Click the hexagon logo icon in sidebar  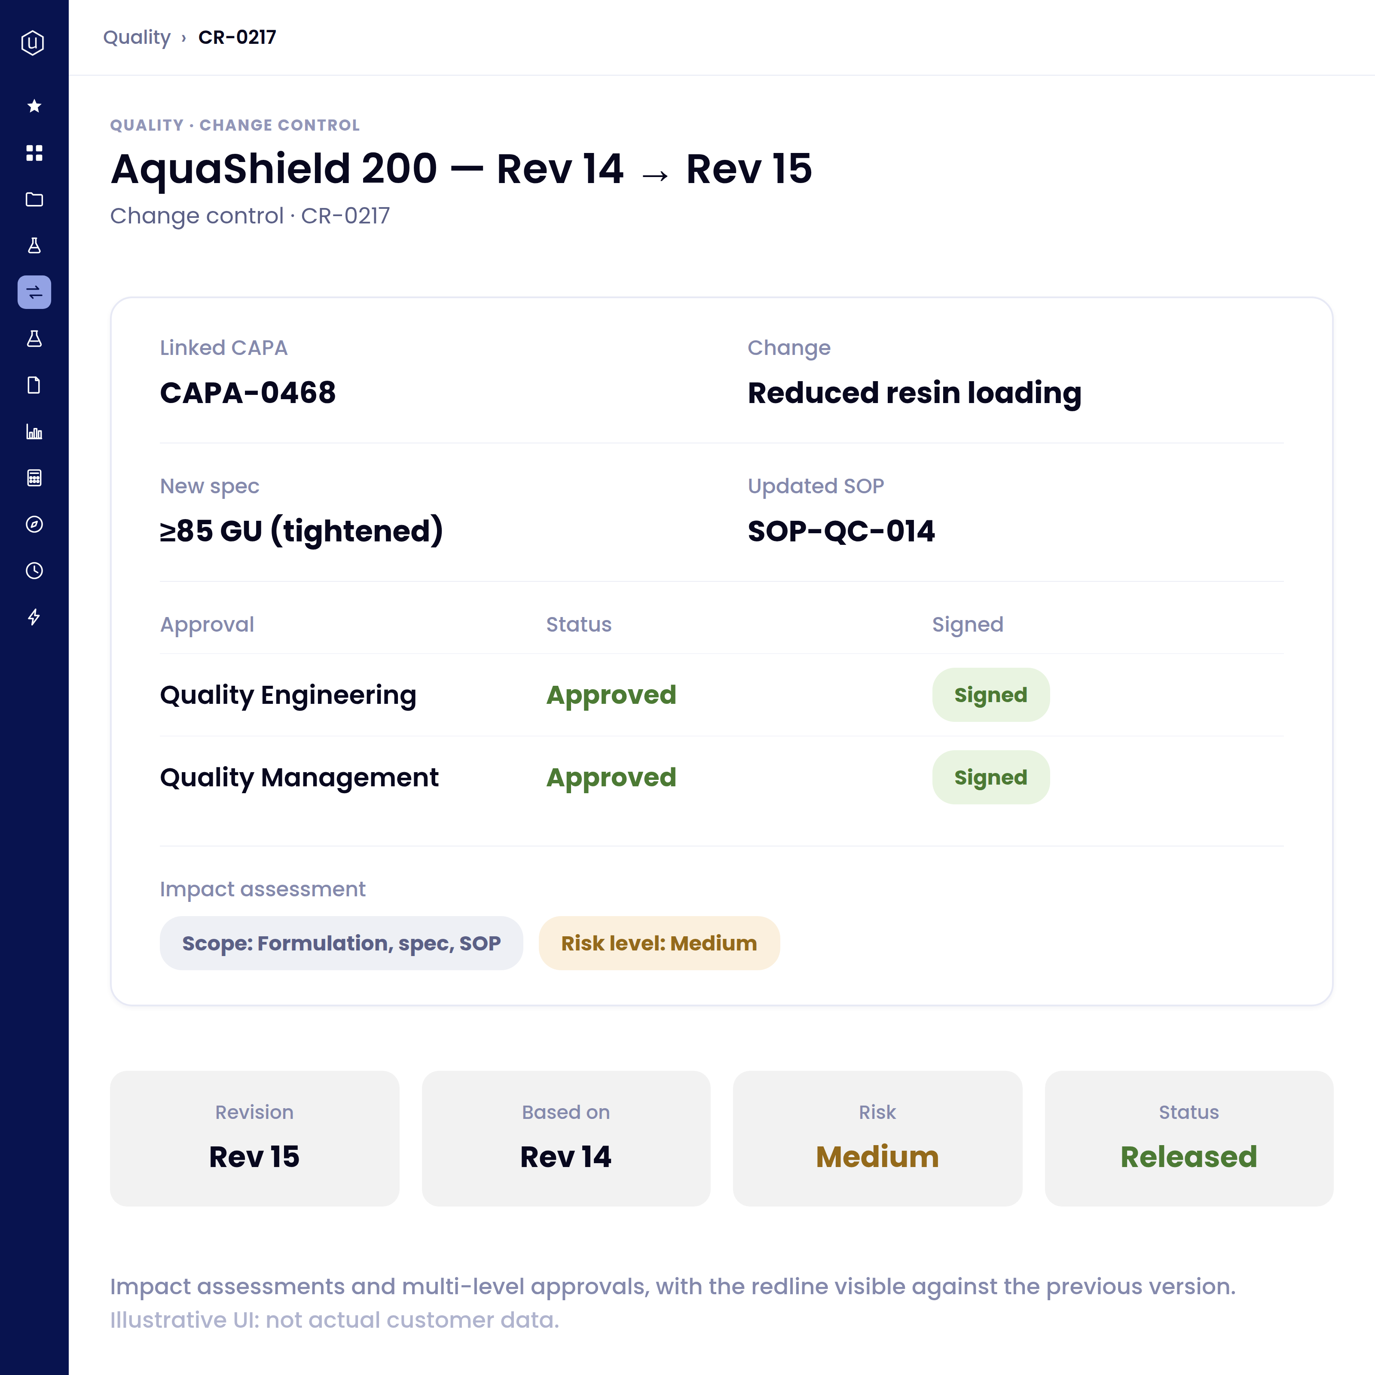coord(33,43)
